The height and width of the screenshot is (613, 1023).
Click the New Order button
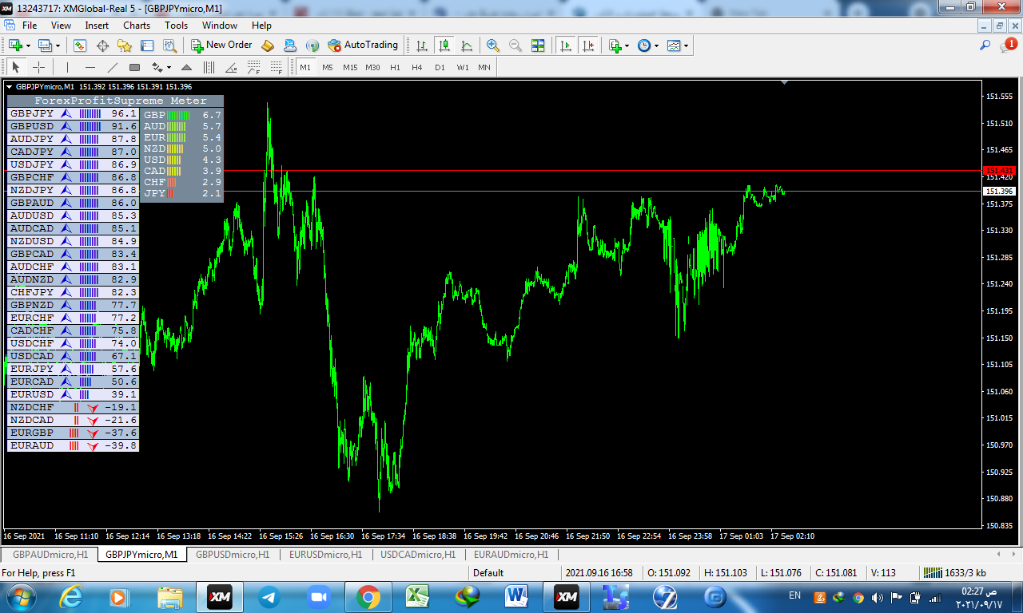pyautogui.click(x=221, y=45)
